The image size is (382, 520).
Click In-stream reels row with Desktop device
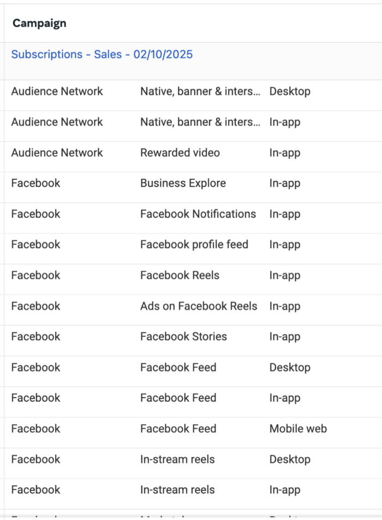193,463
